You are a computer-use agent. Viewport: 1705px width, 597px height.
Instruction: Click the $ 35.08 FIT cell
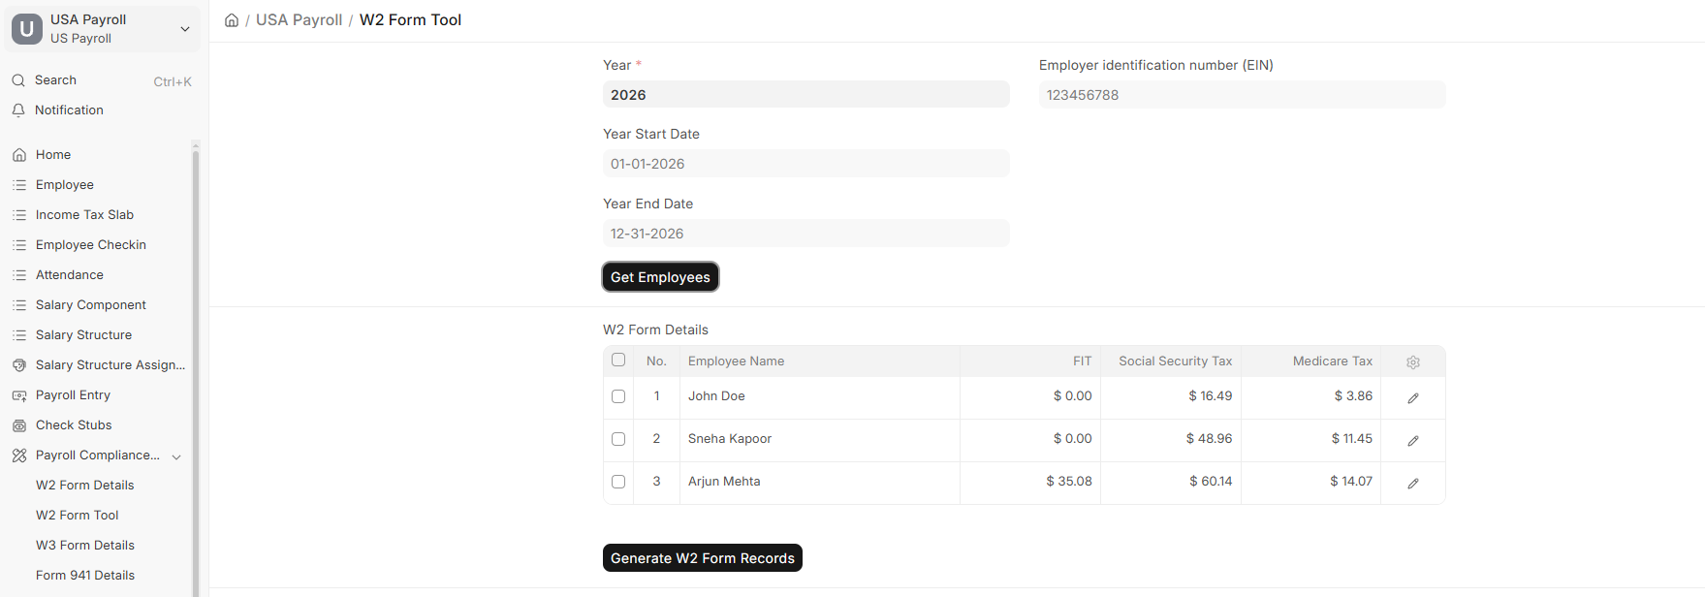tap(1030, 482)
